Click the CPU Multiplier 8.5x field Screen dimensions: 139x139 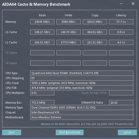pos(42,93)
